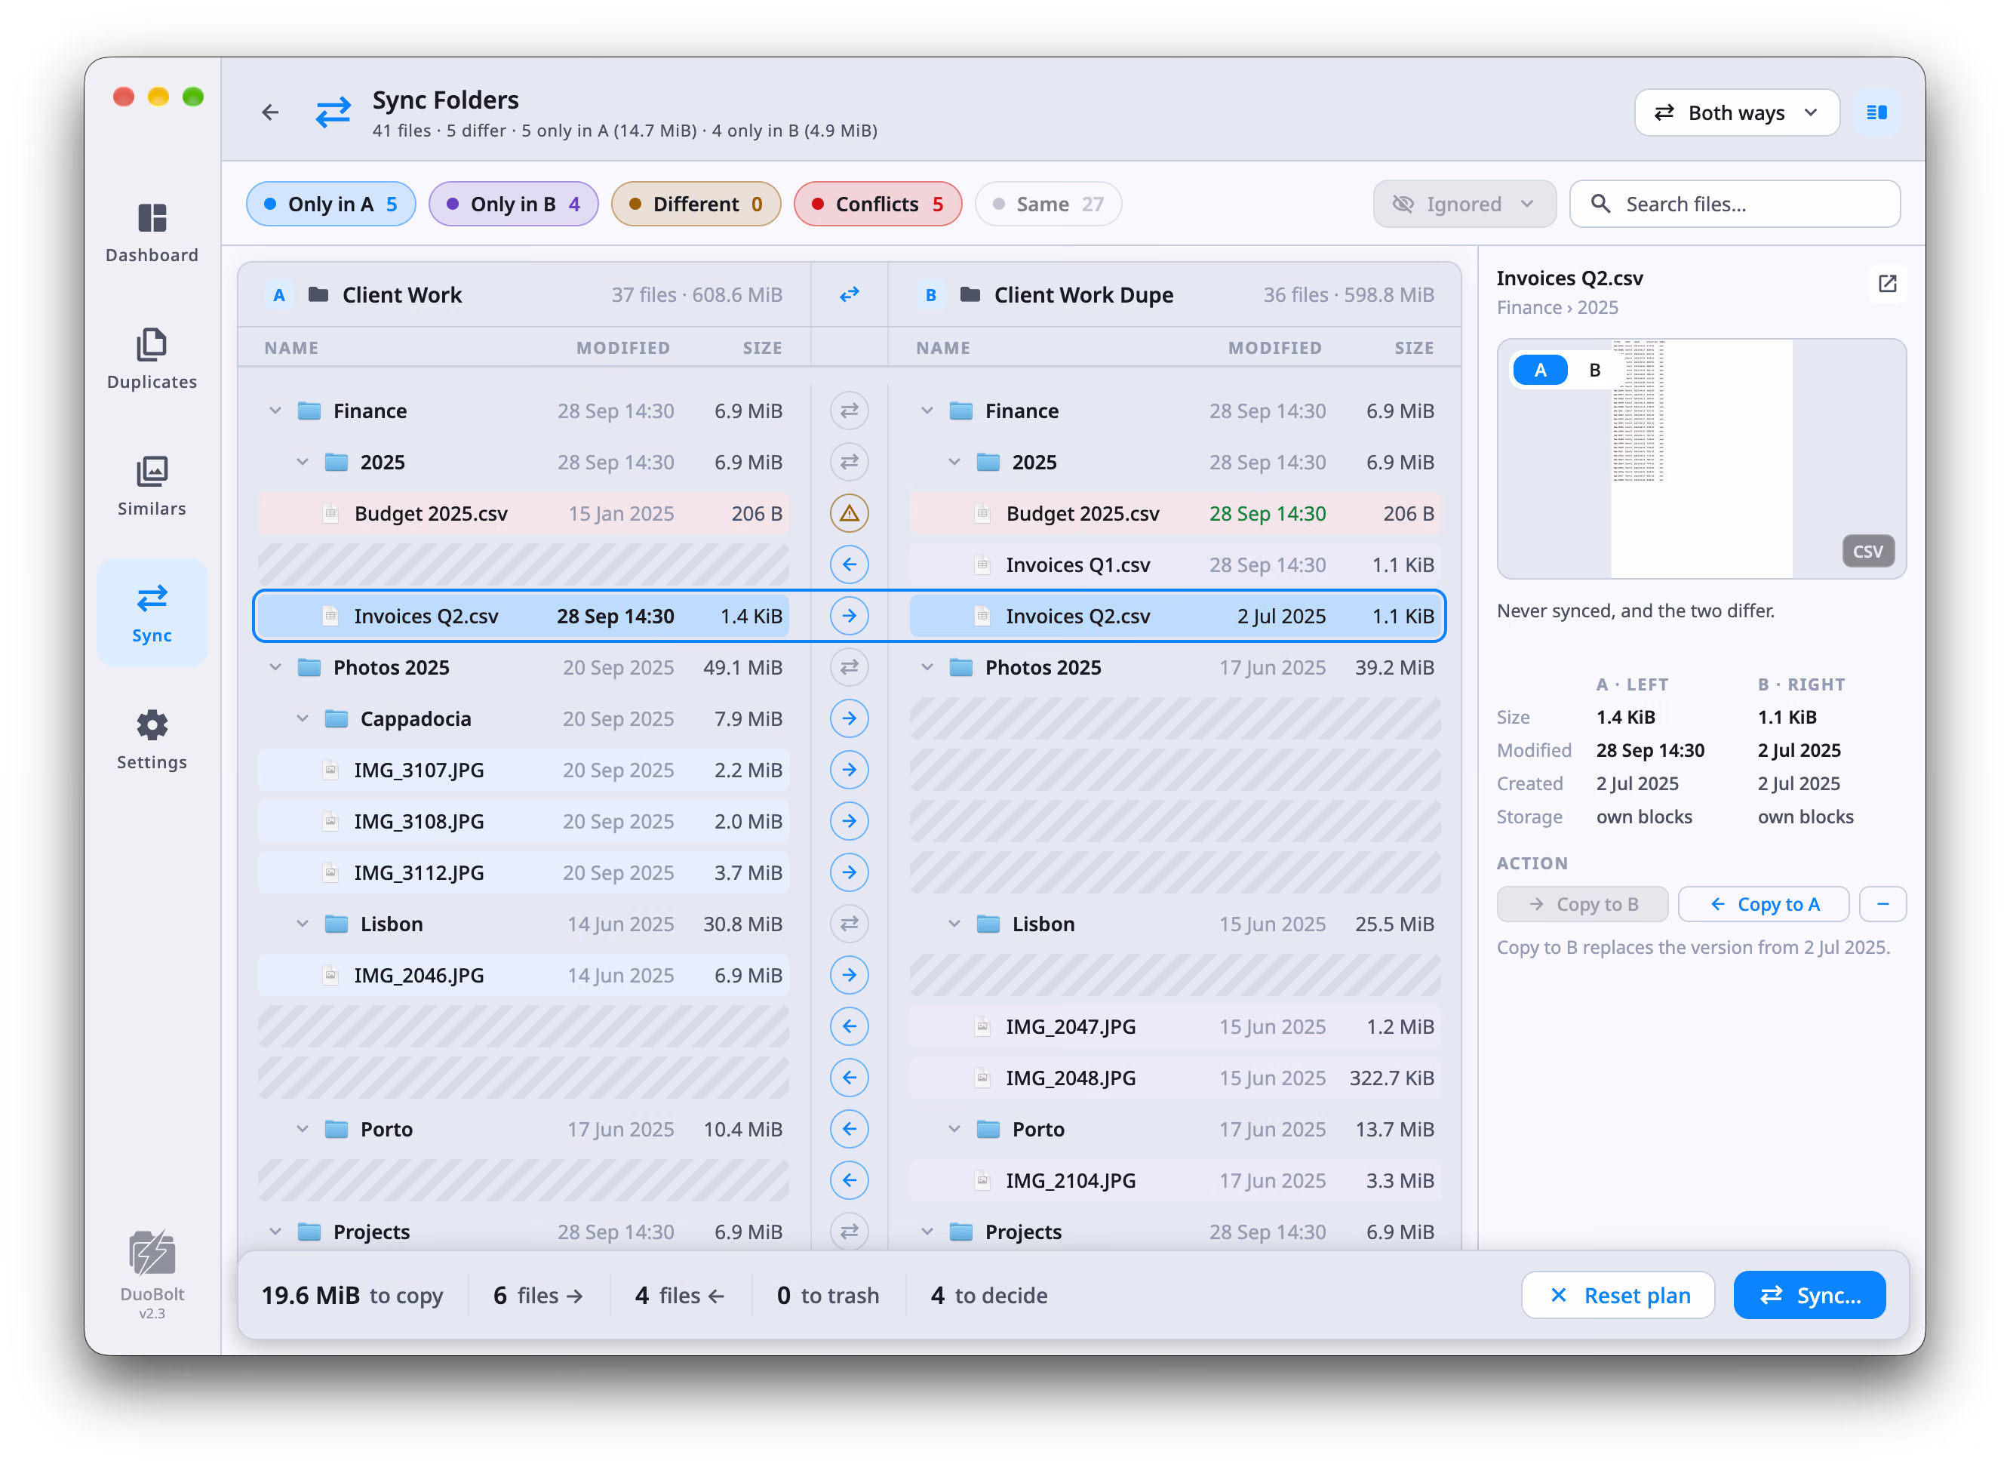Screen dimensions: 2010x1467
Task: Switch preview to version A
Action: coord(1541,371)
